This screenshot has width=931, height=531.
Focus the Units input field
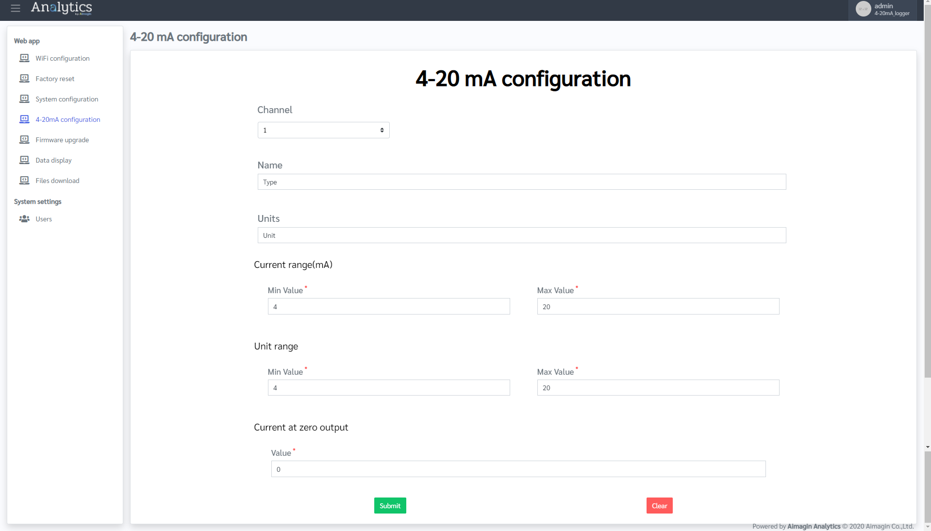point(521,235)
